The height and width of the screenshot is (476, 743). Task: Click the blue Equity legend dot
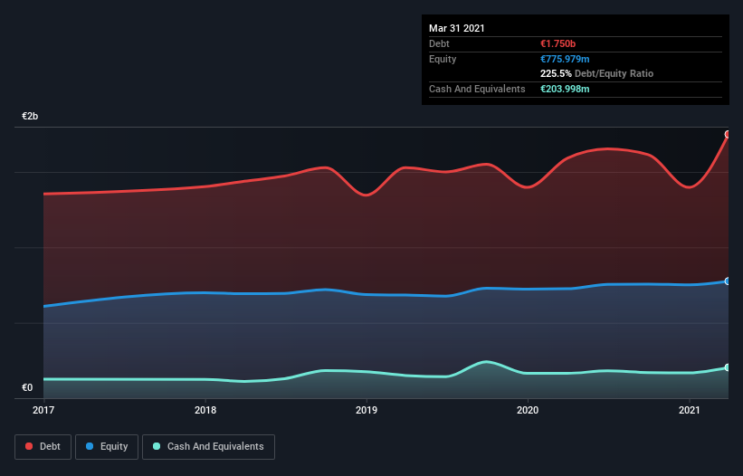[90, 446]
